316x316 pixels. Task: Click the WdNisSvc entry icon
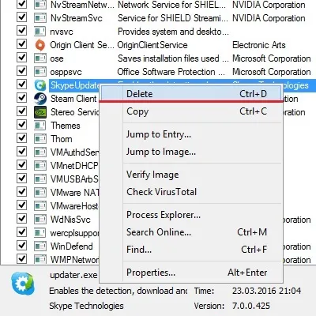point(40,220)
